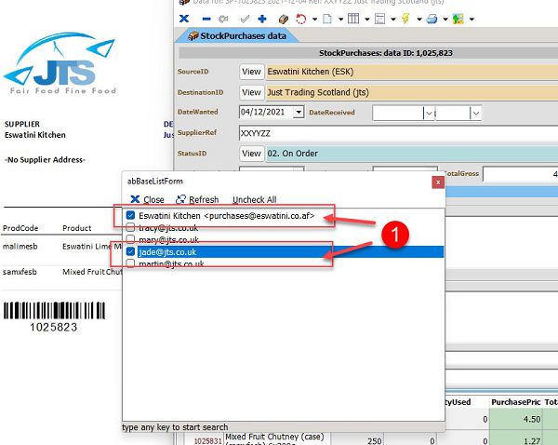This screenshot has width=558, height=445.
Task: Click the SourceID field Eswatini Kitchen (ESK)
Action: tap(412, 72)
